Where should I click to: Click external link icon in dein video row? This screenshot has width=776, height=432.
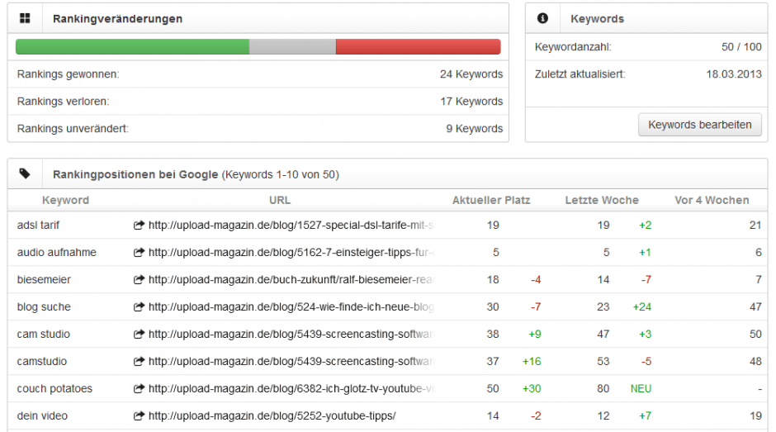139,416
